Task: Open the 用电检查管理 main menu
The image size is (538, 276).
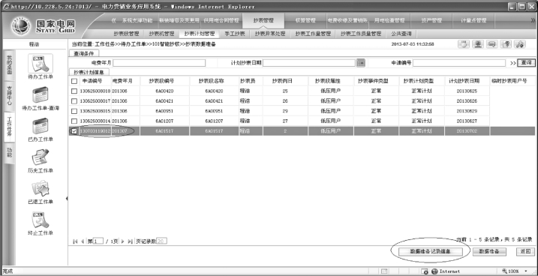Action: (x=389, y=20)
